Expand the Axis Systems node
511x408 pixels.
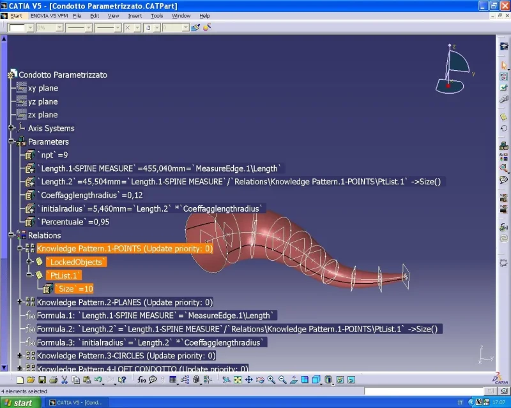[11, 128]
